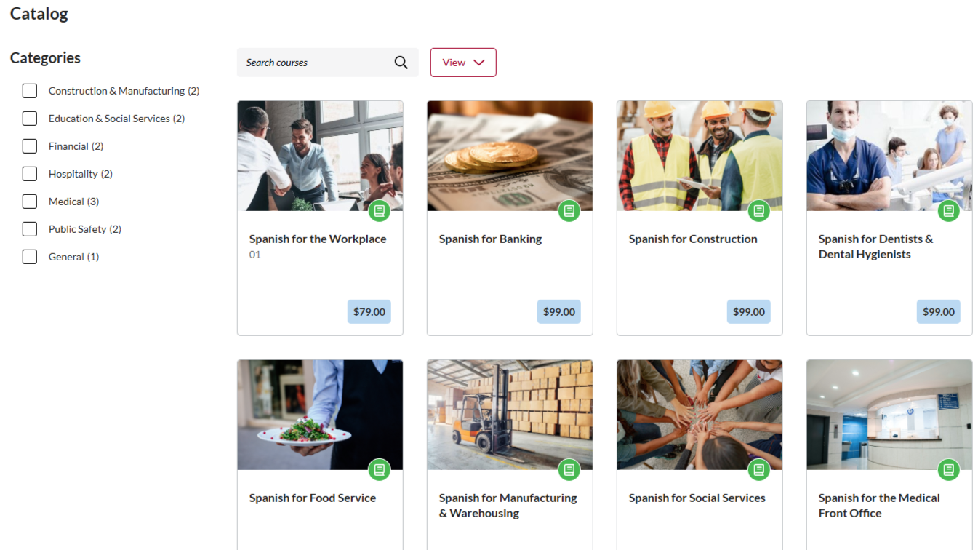The image size is (978, 550).
Task: Click the $99.00 price on Dentists card
Action: click(x=939, y=311)
